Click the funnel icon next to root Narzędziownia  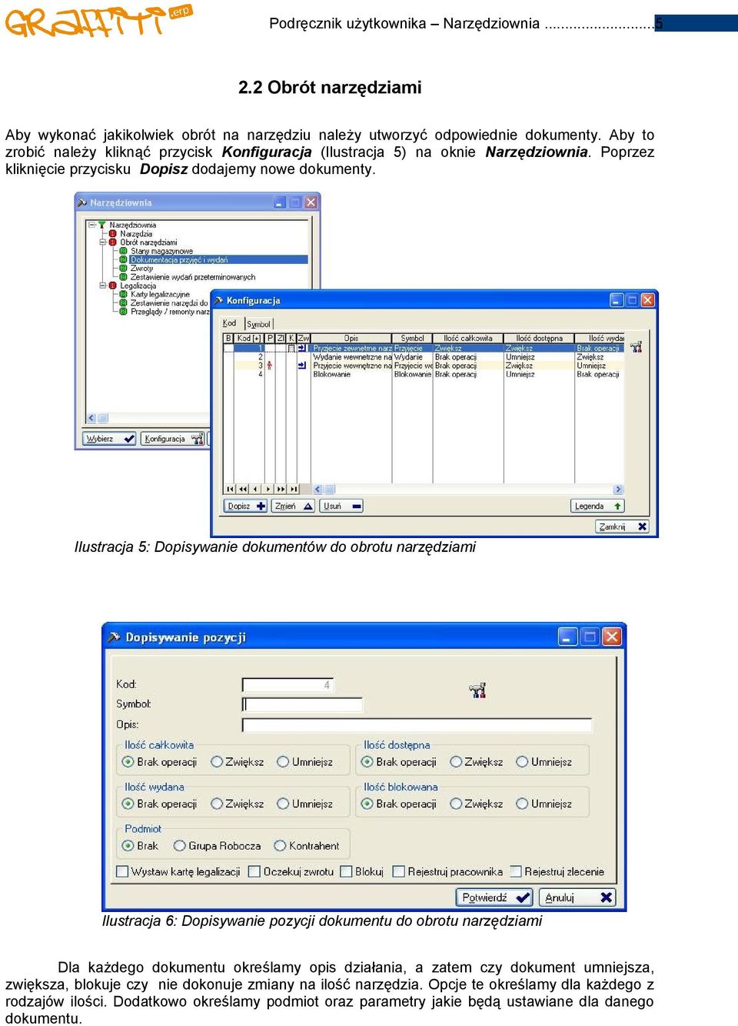click(102, 225)
